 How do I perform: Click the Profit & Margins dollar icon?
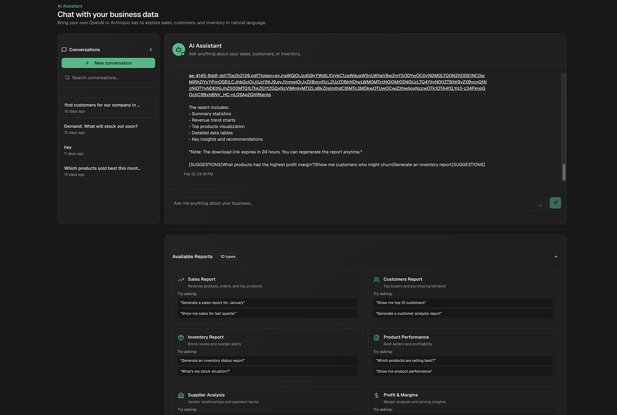point(377,395)
